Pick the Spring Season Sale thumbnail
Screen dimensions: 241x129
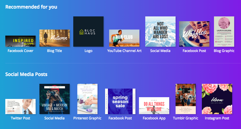click(x=120, y=101)
